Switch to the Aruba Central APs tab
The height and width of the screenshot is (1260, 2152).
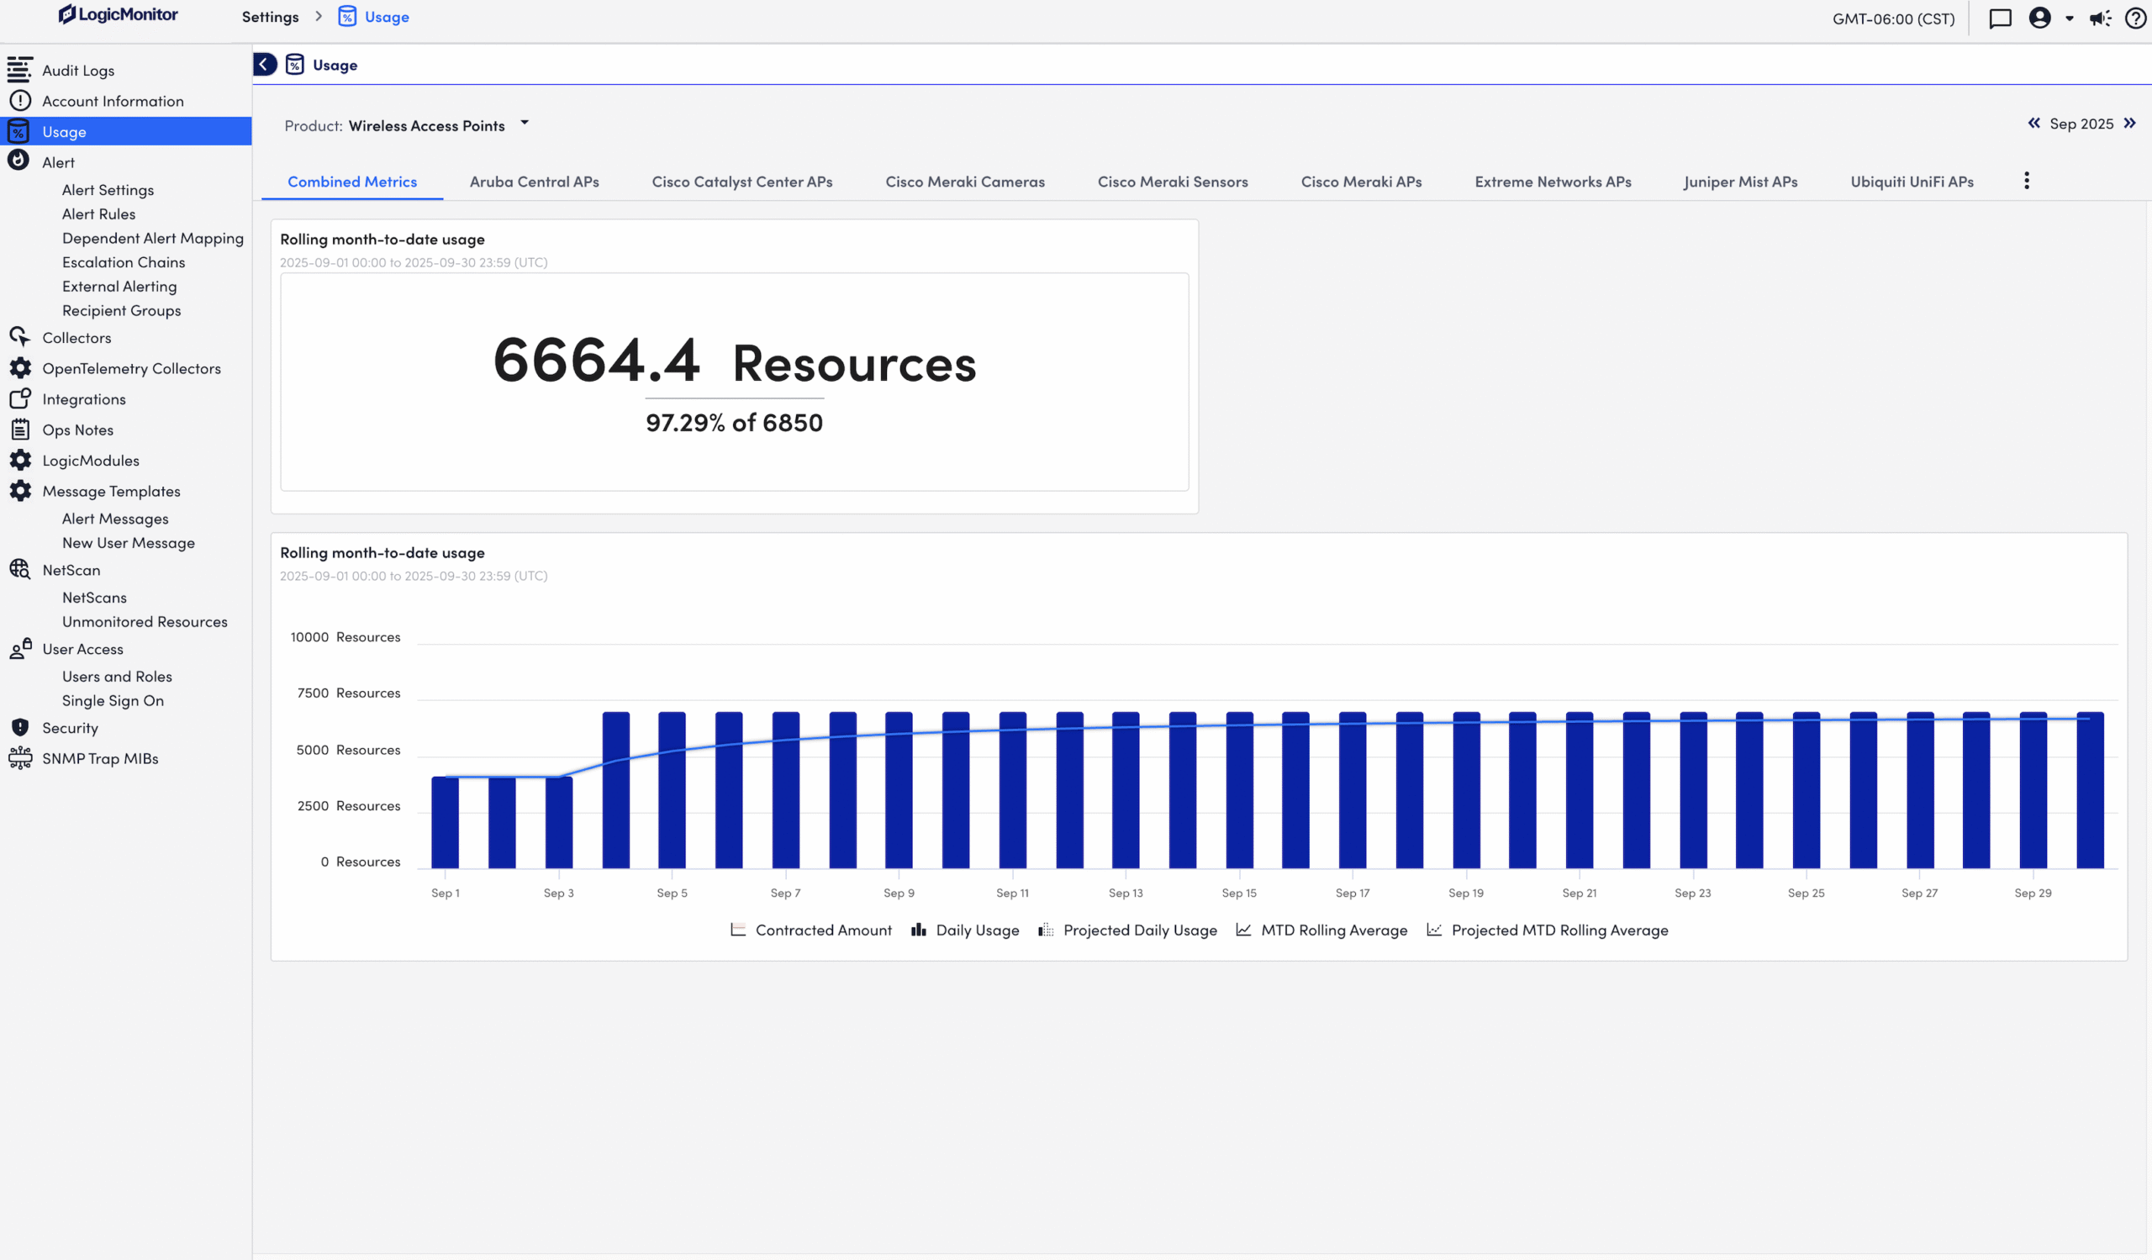(534, 182)
